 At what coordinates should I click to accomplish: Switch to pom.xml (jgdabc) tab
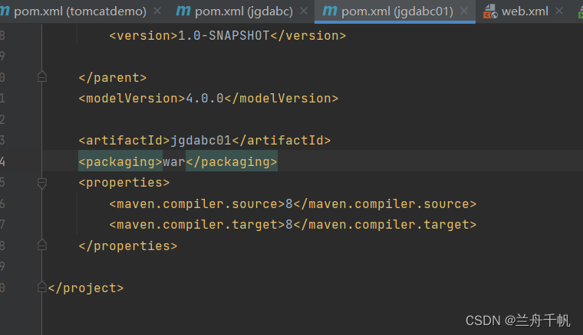point(242,11)
